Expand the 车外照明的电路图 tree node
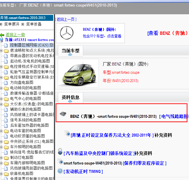This screenshot has height=180, width=189. pyautogui.click(x=1, y=147)
